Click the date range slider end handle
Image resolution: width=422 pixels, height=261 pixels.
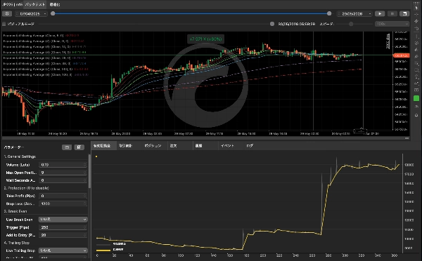point(329,13)
